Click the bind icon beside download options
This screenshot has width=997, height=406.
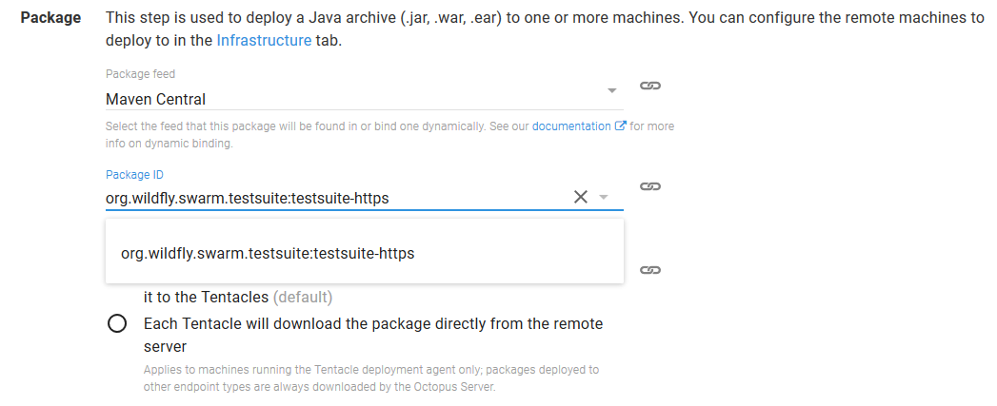point(649,270)
